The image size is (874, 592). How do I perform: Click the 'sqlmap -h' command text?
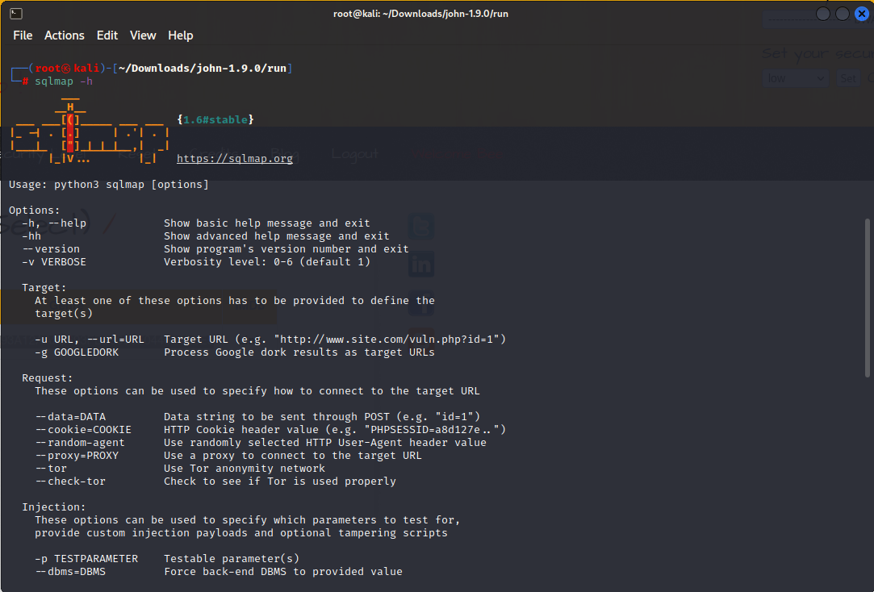[64, 81]
